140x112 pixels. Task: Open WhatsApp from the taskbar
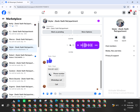click(x=24, y=101)
